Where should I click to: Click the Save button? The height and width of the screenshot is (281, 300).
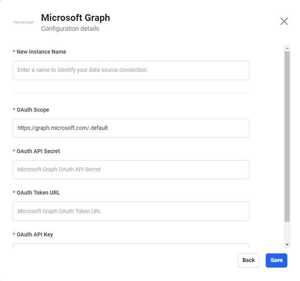276,260
